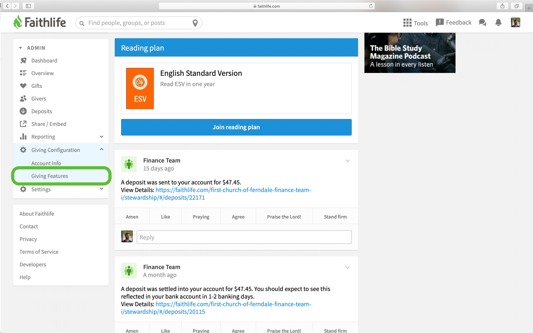Click the ESV reading plan cover
This screenshot has height=333, width=533.
click(x=140, y=88)
